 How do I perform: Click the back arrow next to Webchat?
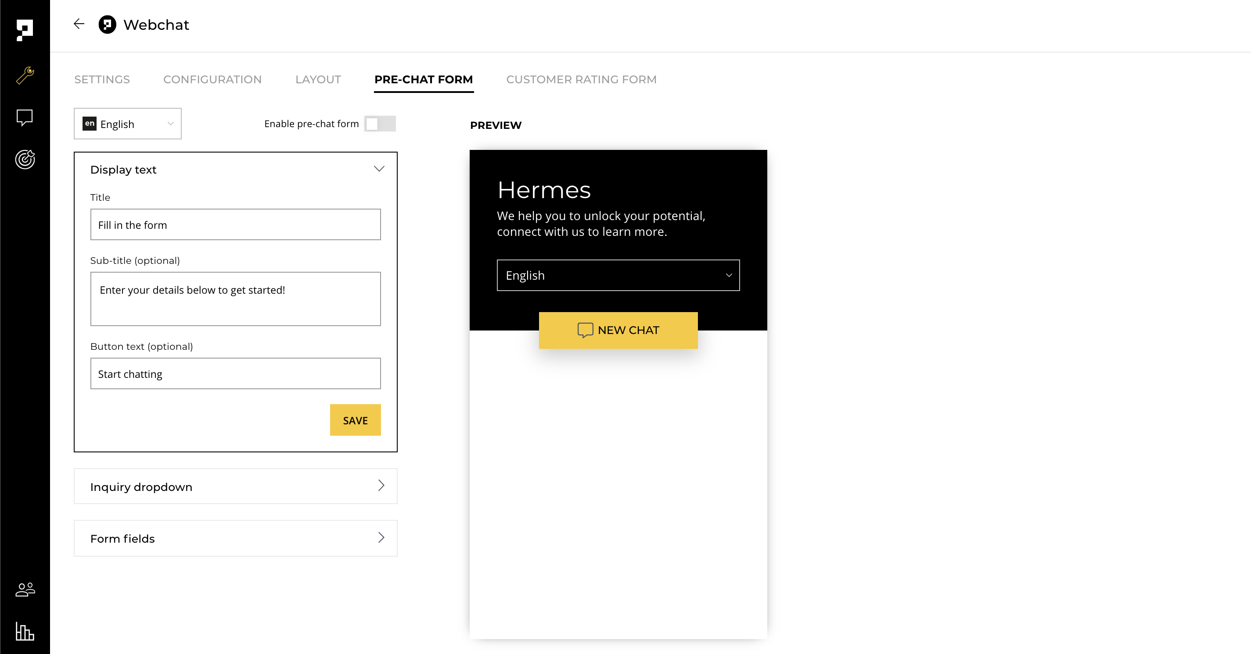79,24
